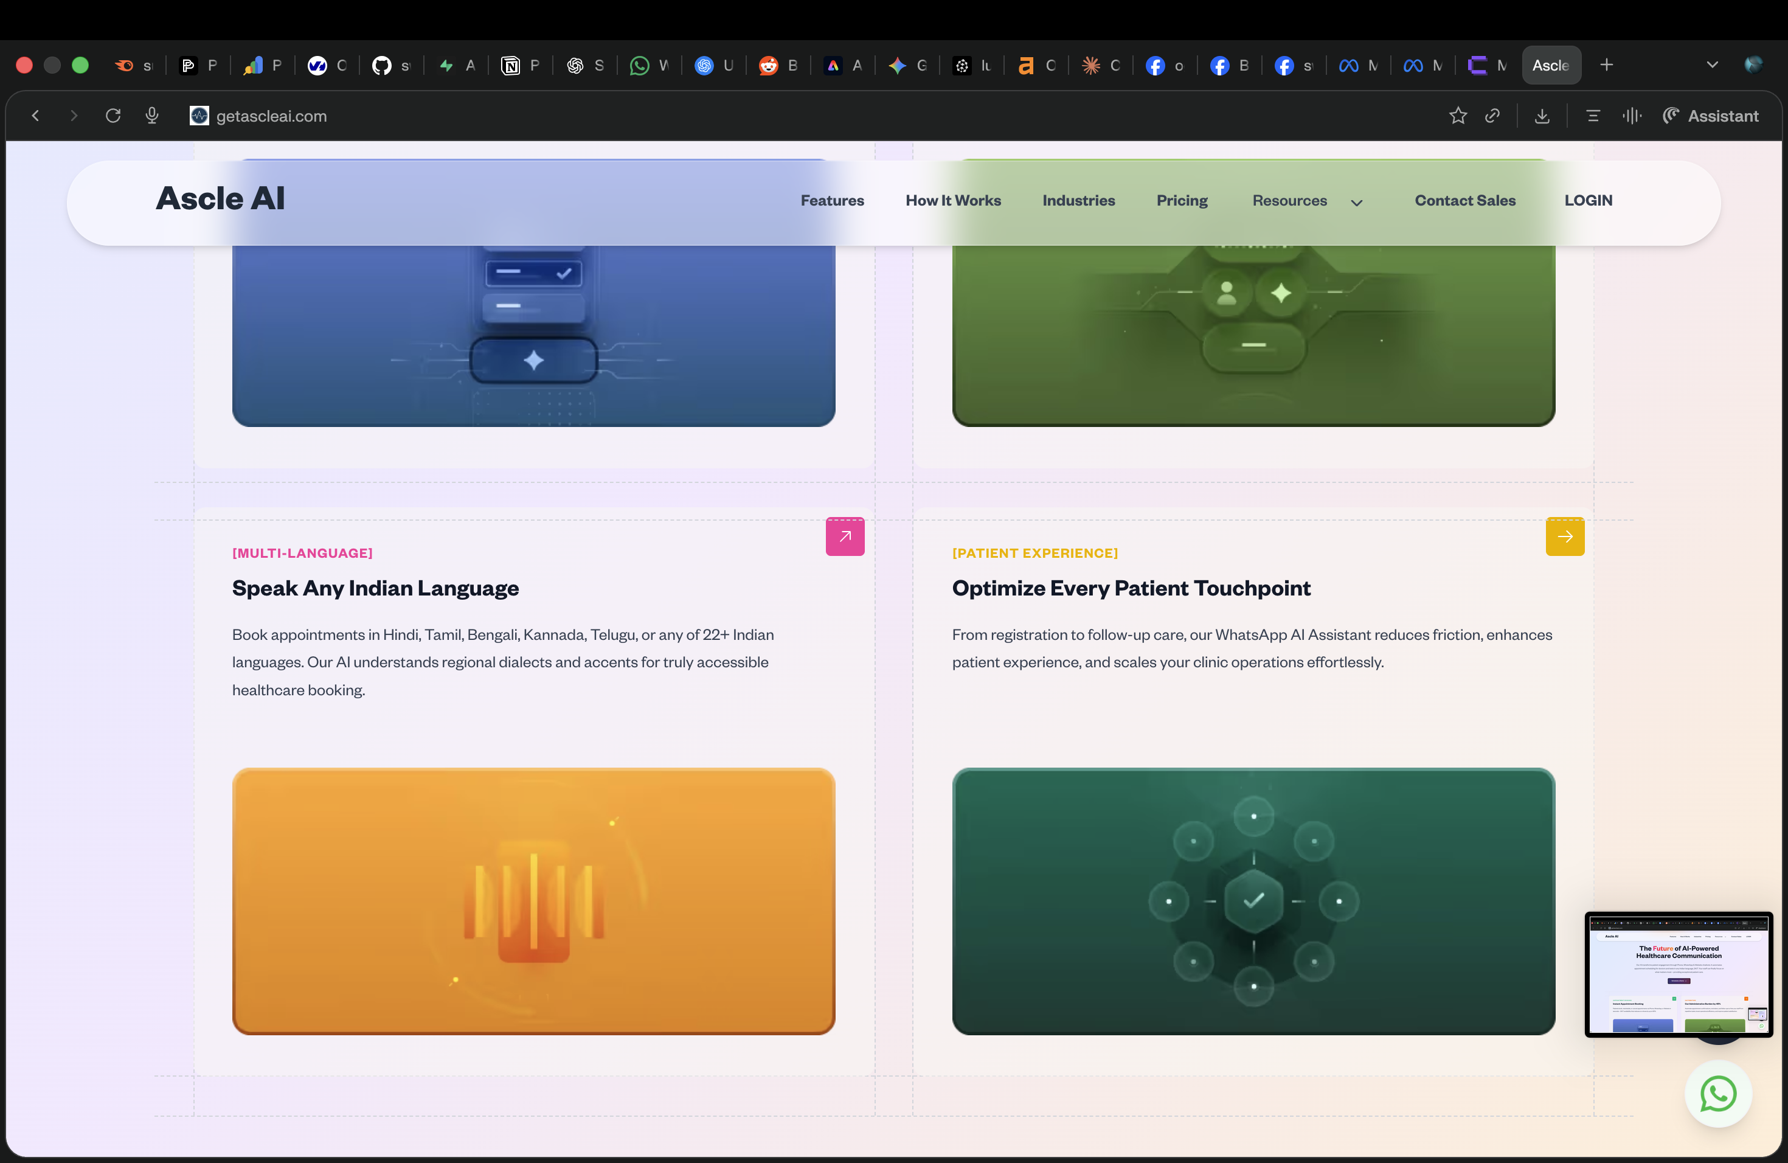Open the Pricing nav menu item

[x=1181, y=200]
